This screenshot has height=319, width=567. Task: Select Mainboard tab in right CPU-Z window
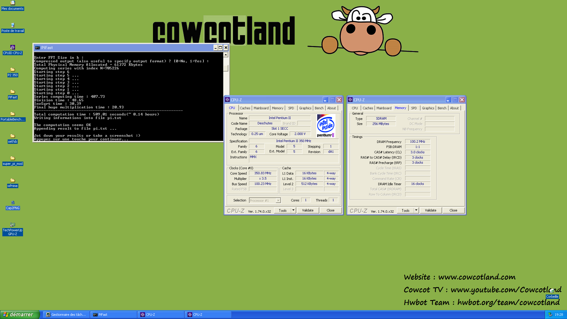pyautogui.click(x=384, y=108)
